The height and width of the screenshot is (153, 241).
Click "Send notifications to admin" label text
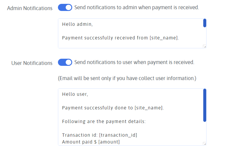pos(136,7)
